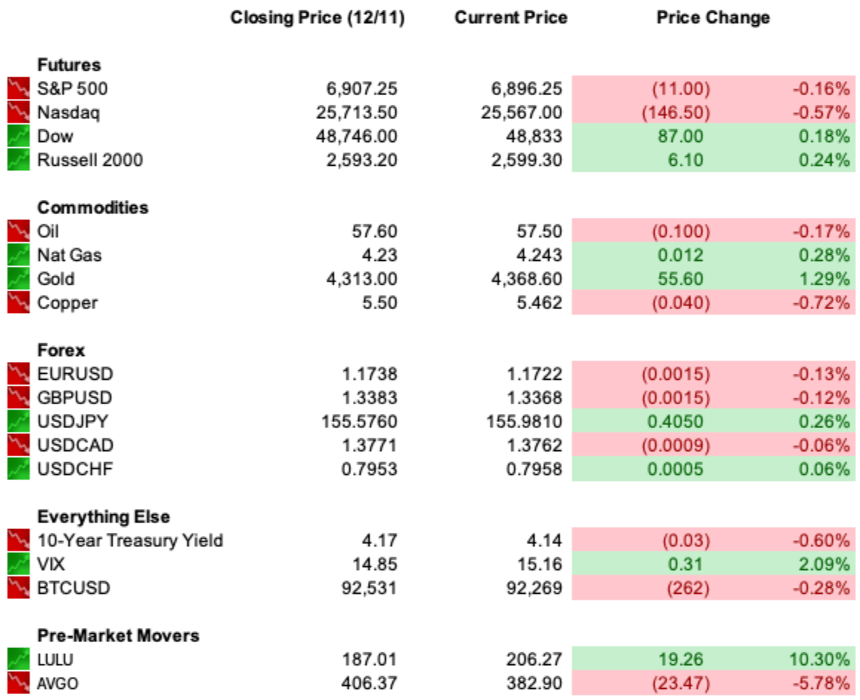The height and width of the screenshot is (700, 860).
Task: Click the LULU 10.30% green change cell
Action: (819, 659)
